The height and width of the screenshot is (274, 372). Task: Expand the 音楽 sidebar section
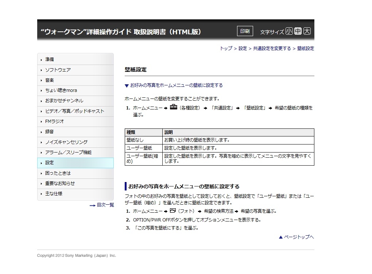(50, 80)
